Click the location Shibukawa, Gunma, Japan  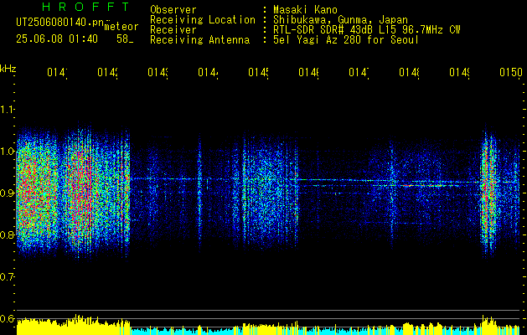(x=340, y=20)
